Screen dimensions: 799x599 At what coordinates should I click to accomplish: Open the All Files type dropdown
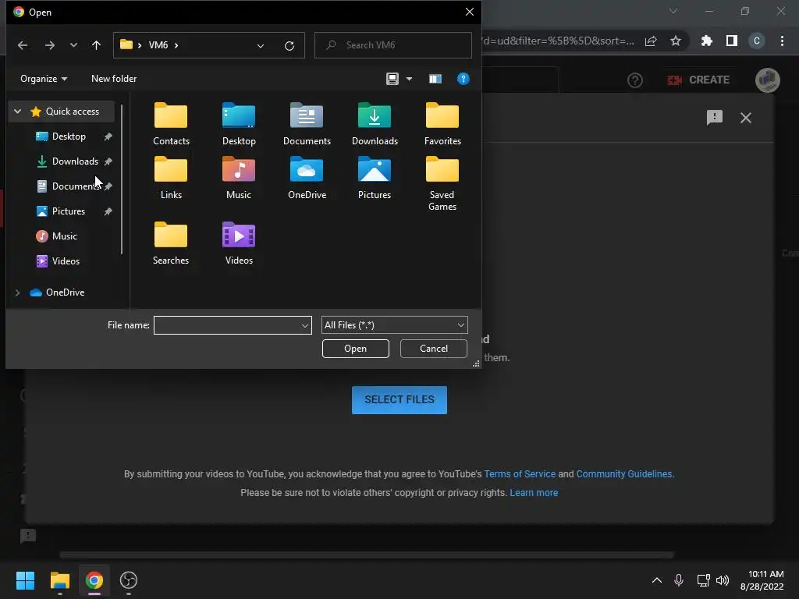[x=394, y=325]
